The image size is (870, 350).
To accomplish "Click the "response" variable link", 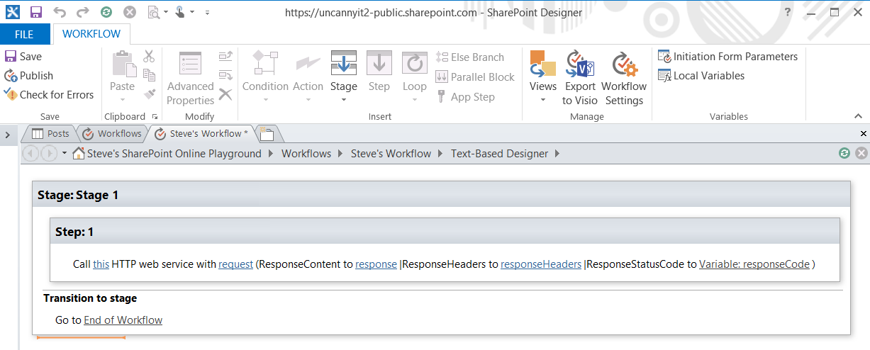I will 376,264.
